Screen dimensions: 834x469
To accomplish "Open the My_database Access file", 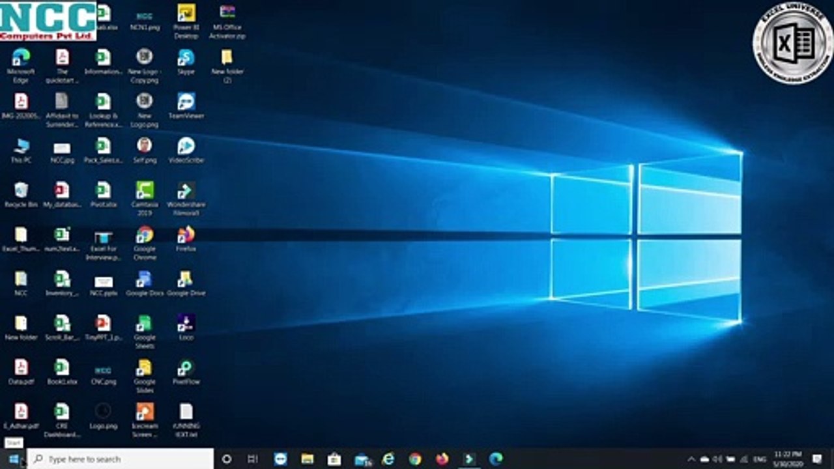I will click(x=62, y=195).
